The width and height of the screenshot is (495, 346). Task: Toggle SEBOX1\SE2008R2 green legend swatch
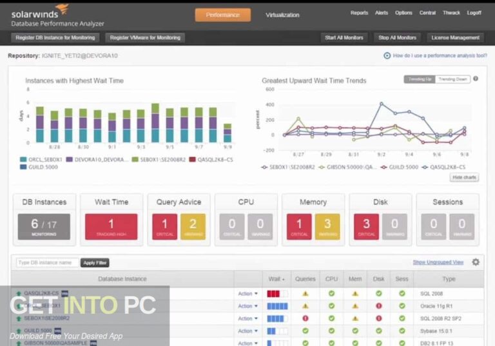click(x=135, y=159)
